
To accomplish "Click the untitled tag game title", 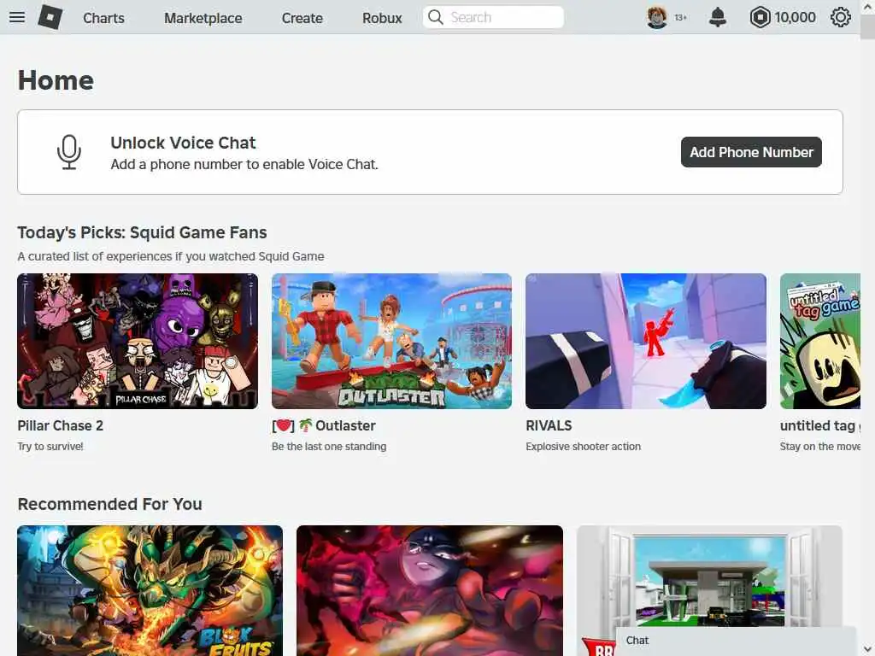I will tap(819, 425).
